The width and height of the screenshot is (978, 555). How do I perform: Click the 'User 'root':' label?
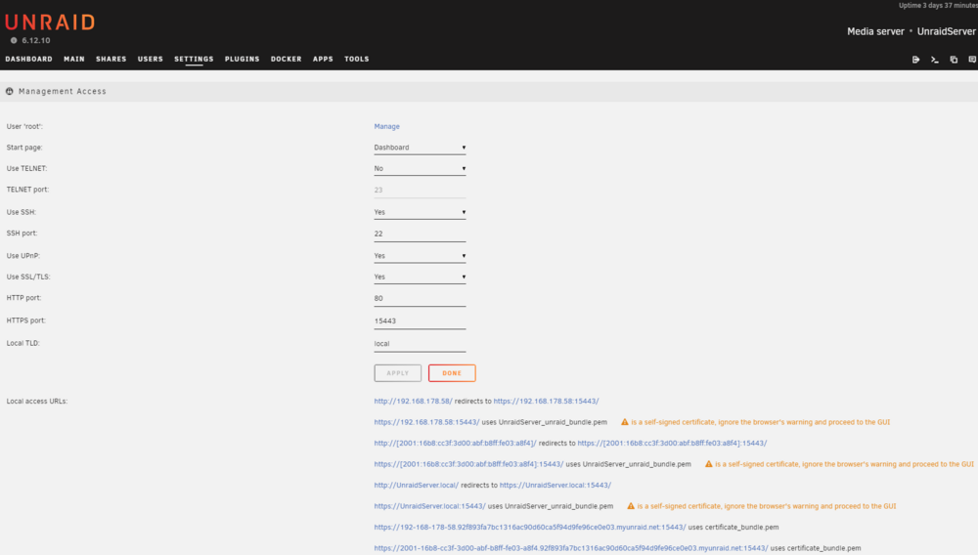24,126
